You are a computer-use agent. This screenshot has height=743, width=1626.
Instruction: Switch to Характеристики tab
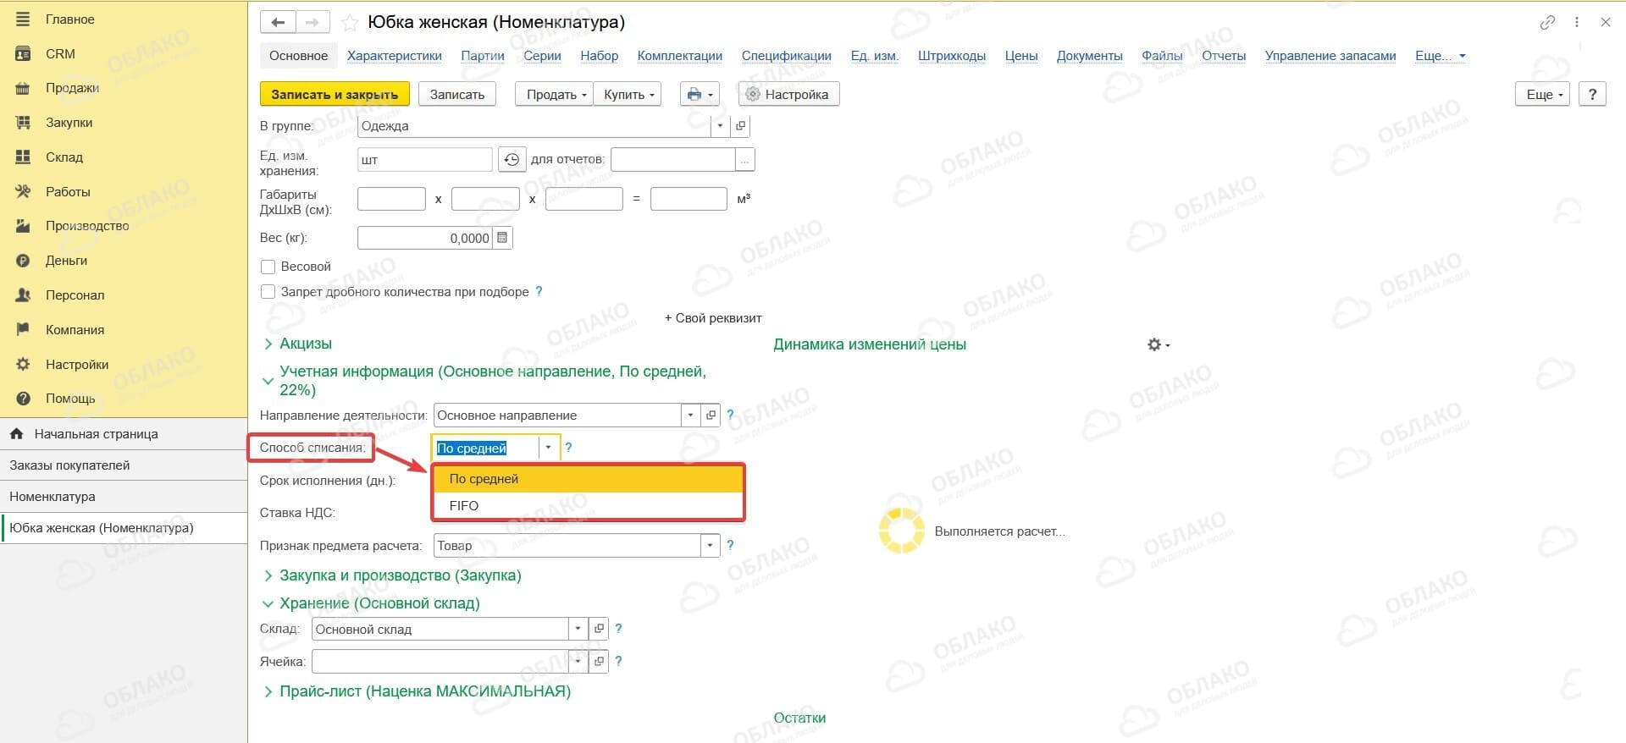coord(395,56)
